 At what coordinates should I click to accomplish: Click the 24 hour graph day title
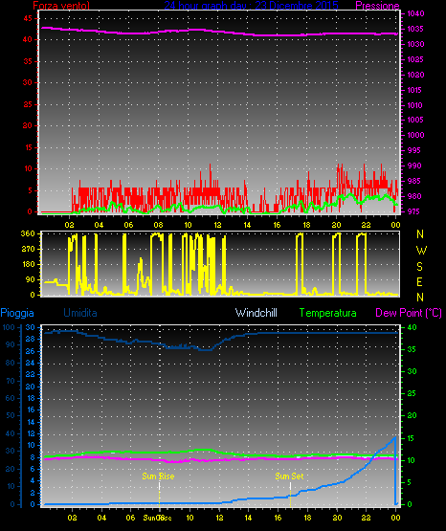(x=251, y=6)
